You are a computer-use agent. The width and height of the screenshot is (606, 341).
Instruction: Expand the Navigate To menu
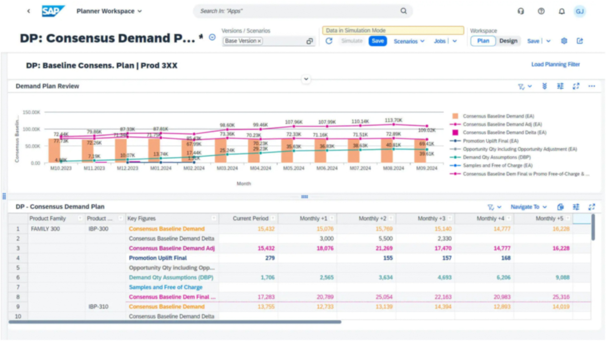pos(528,207)
